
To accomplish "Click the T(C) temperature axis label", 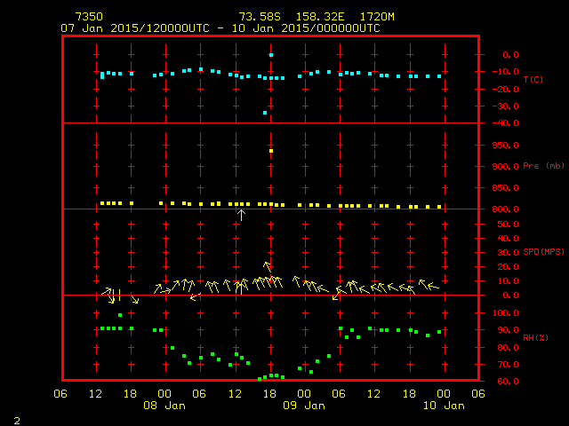I will coord(533,80).
